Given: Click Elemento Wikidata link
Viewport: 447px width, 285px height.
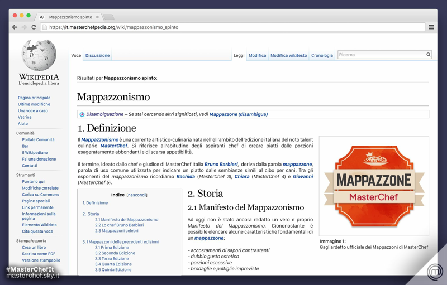Looking at the screenshot, I should (39, 225).
